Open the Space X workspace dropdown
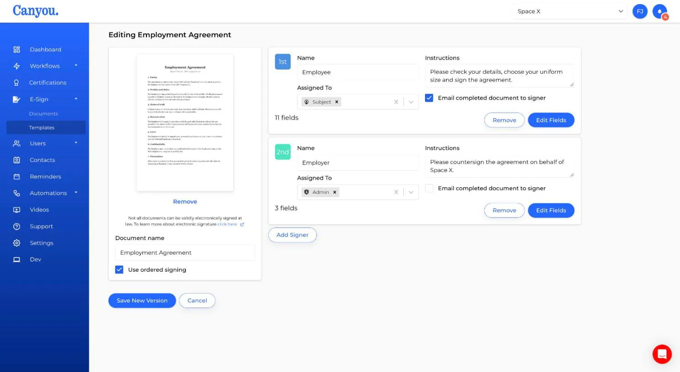The width and height of the screenshot is (680, 372). point(570,11)
